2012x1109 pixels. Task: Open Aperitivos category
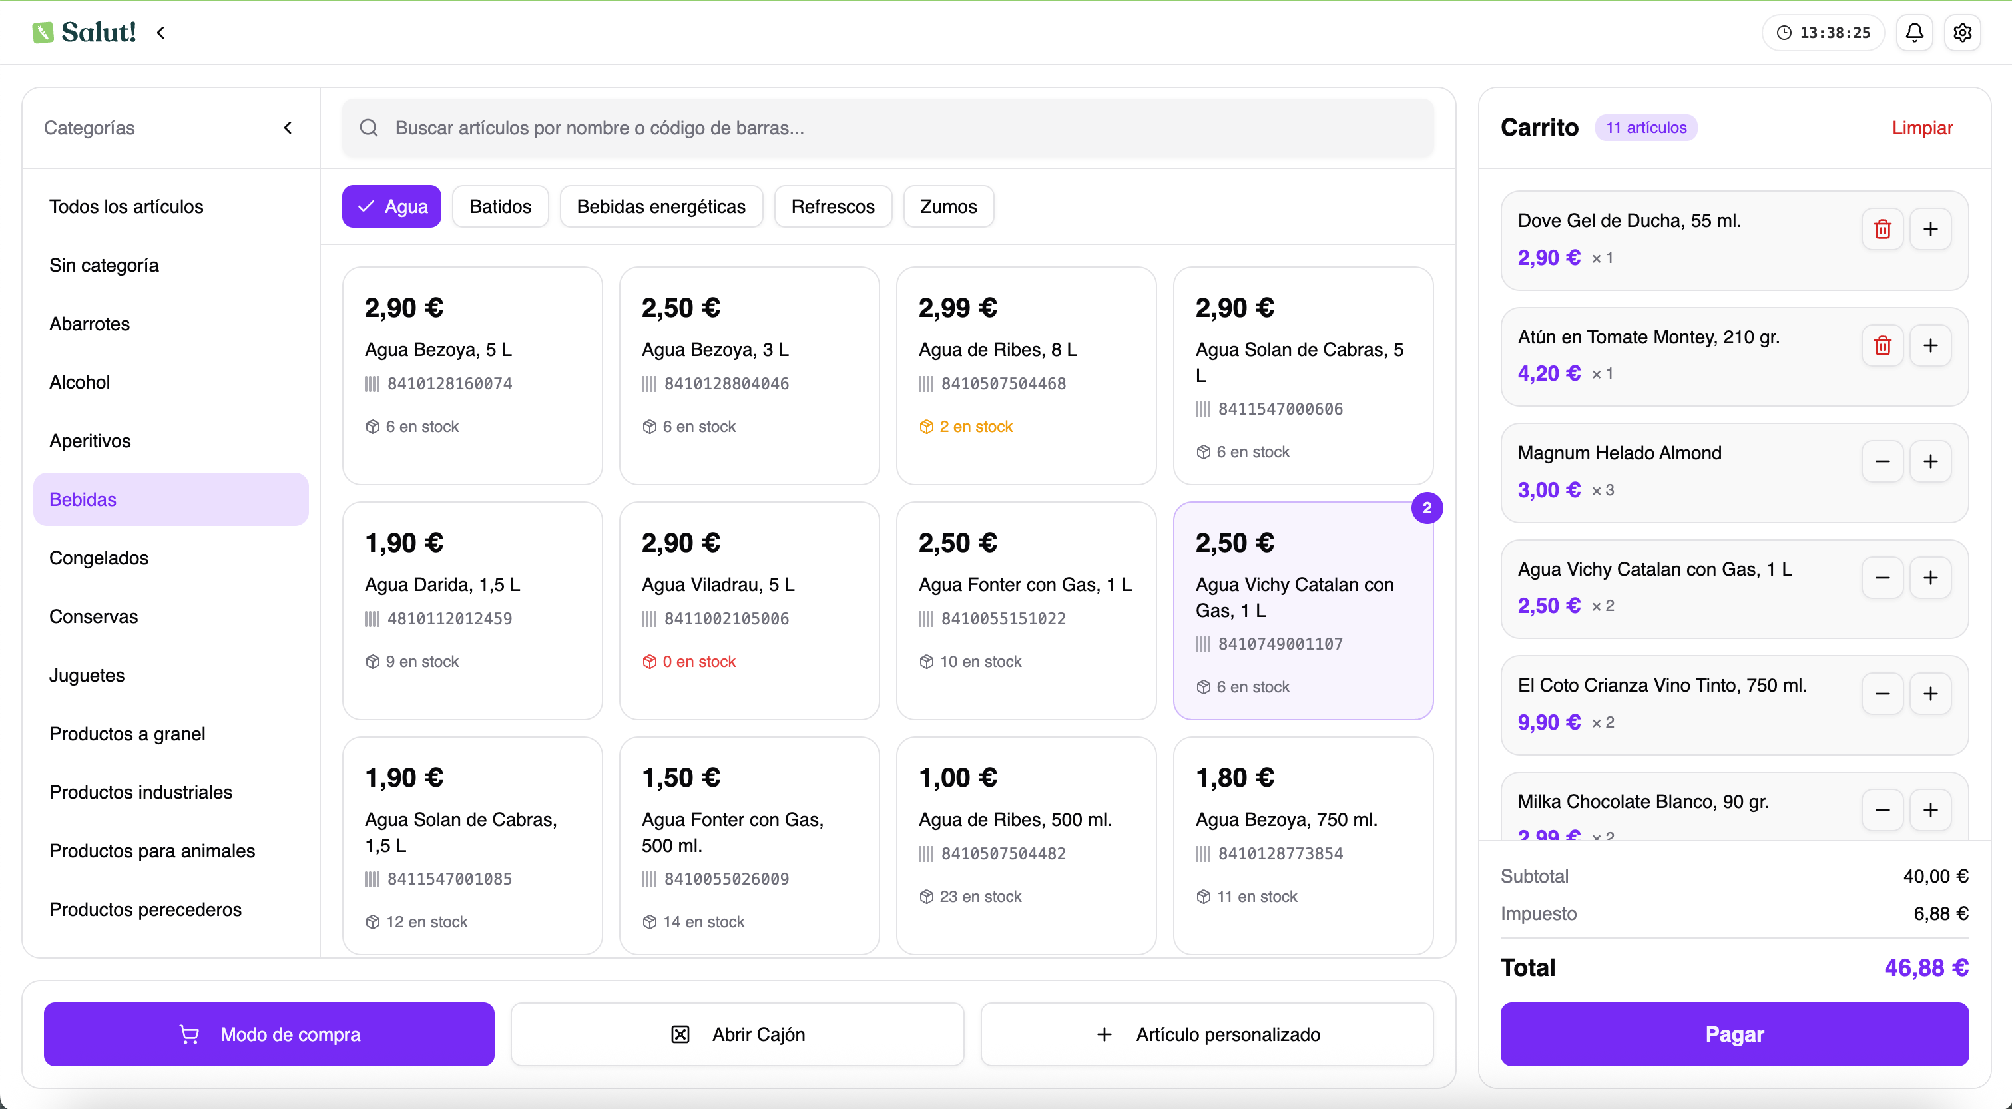pos(170,441)
